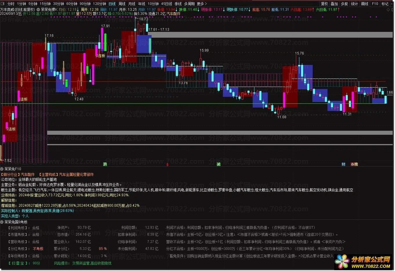Click the 【营收考核】 row label

click(x=19, y=242)
